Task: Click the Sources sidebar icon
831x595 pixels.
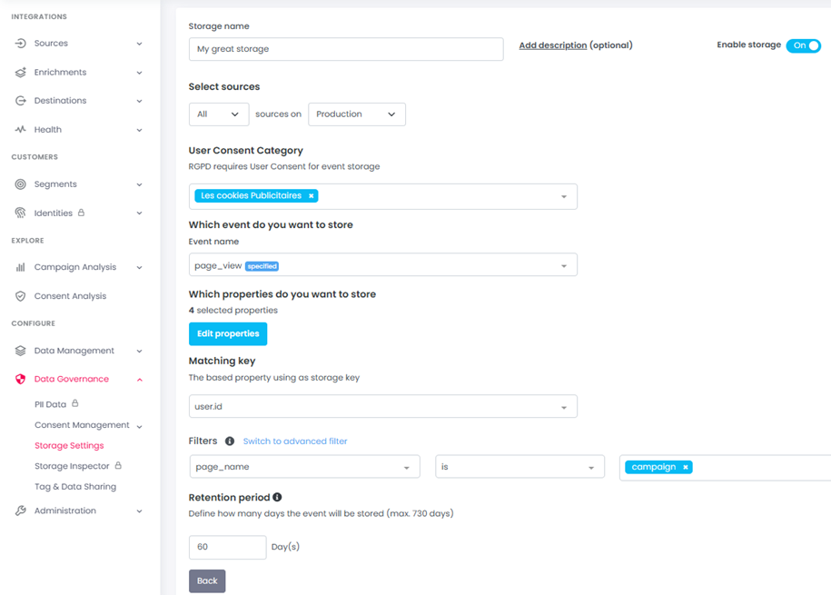Action: tap(20, 44)
